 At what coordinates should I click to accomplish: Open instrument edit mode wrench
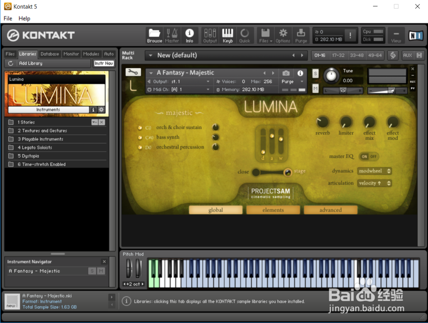[133, 72]
